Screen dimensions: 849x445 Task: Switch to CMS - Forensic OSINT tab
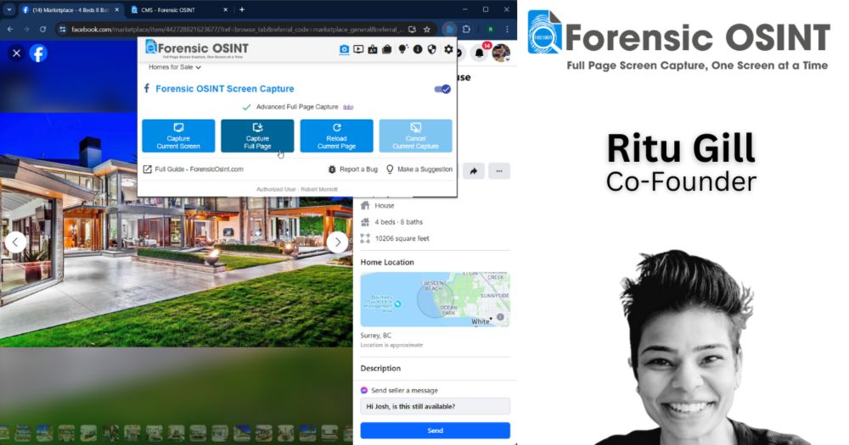tap(179, 9)
